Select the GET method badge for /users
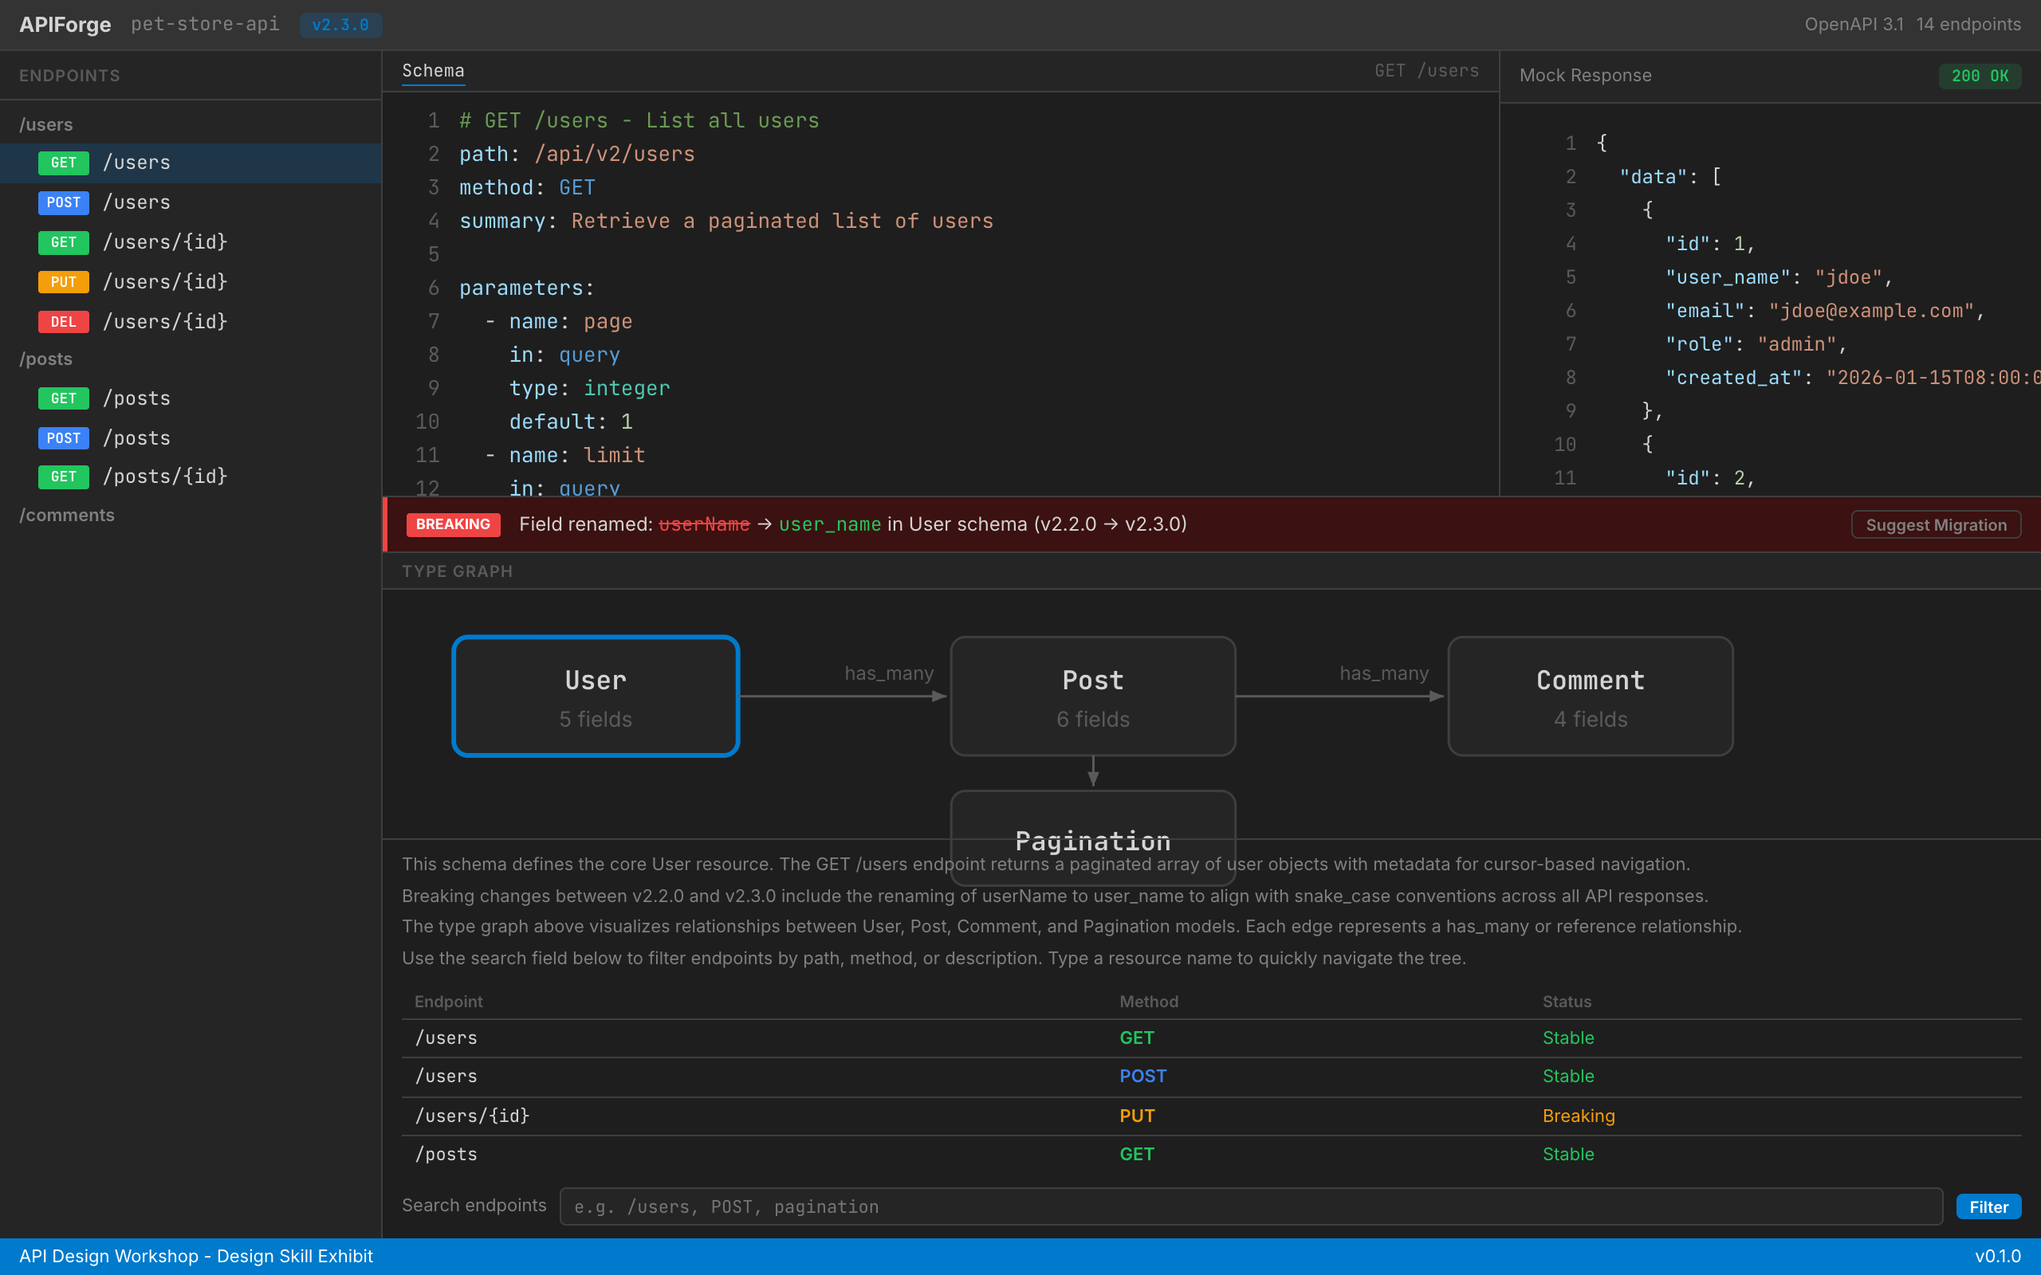 click(63, 163)
